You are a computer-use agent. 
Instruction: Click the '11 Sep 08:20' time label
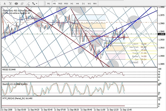pyautogui.click(x=73, y=110)
